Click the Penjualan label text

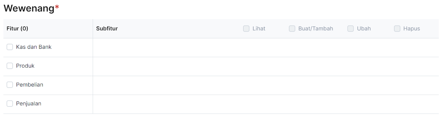pos(29,104)
